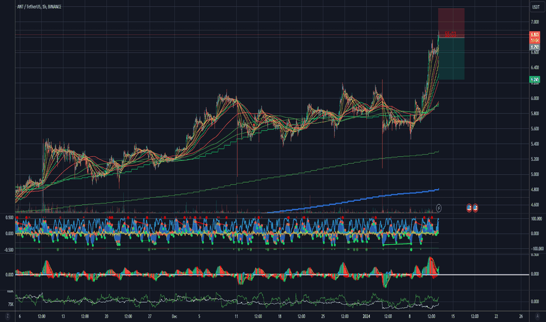Click the Z icon at bottom-left corner
The height and width of the screenshot is (322, 546).
click(8, 316)
